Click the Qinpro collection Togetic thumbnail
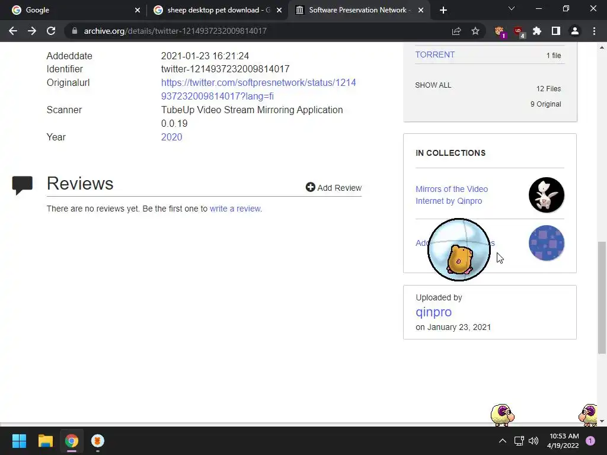The width and height of the screenshot is (607, 455). pyautogui.click(x=546, y=195)
